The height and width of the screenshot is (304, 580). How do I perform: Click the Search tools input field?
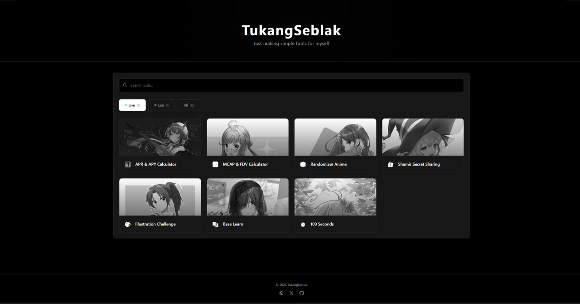291,85
